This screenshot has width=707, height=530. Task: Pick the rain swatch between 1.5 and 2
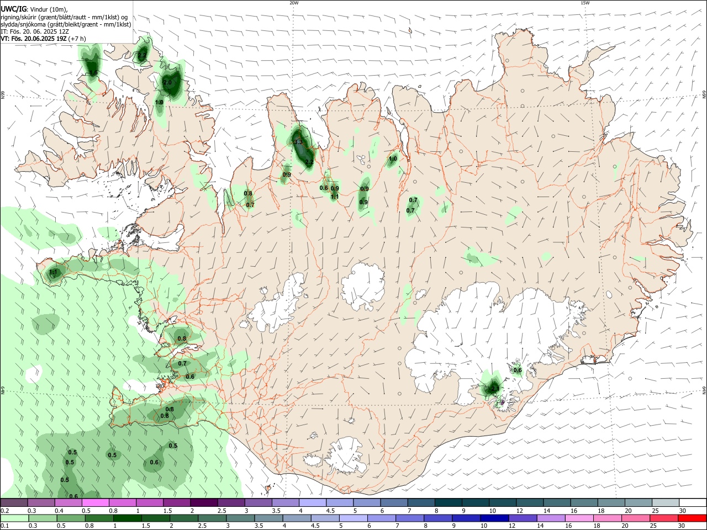tap(156, 518)
